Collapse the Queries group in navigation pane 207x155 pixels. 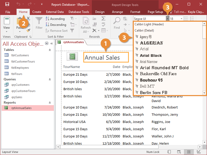50,79
